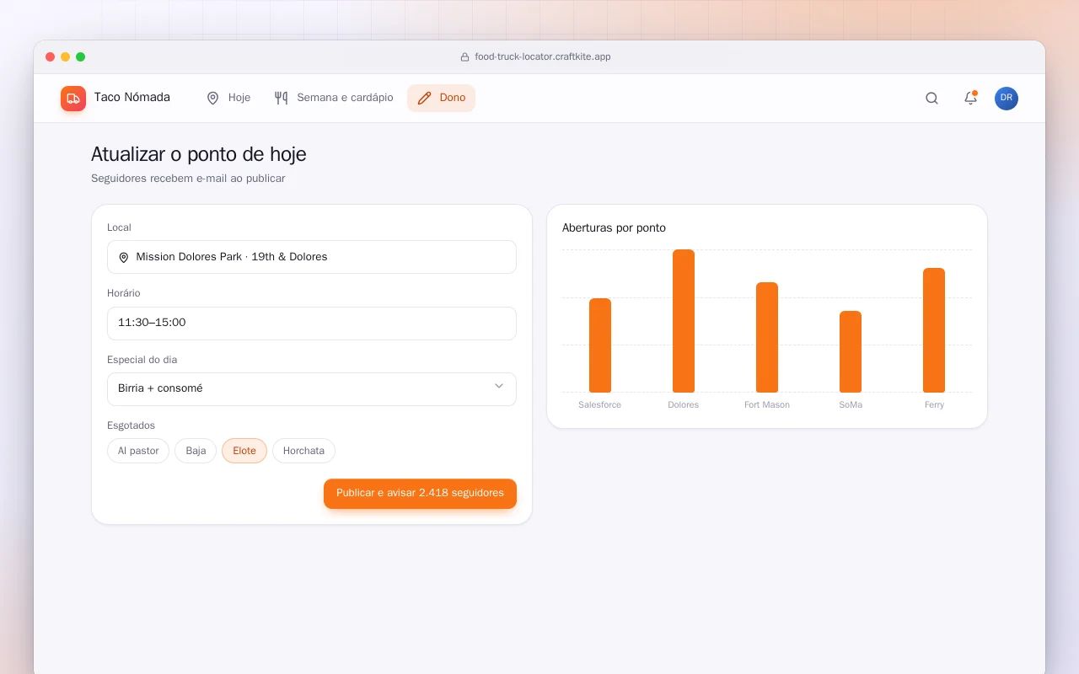
Task: Publish and notify 2.418 followers
Action: pyautogui.click(x=420, y=494)
